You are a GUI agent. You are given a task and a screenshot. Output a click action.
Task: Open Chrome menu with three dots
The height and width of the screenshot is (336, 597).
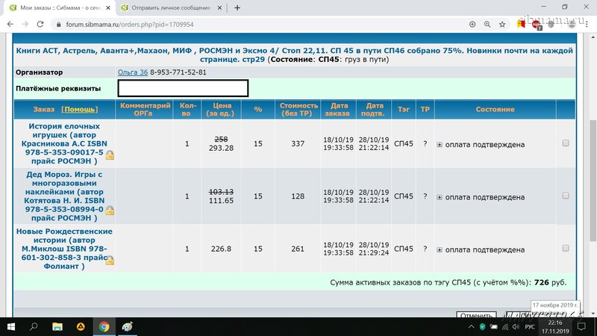pos(587,24)
